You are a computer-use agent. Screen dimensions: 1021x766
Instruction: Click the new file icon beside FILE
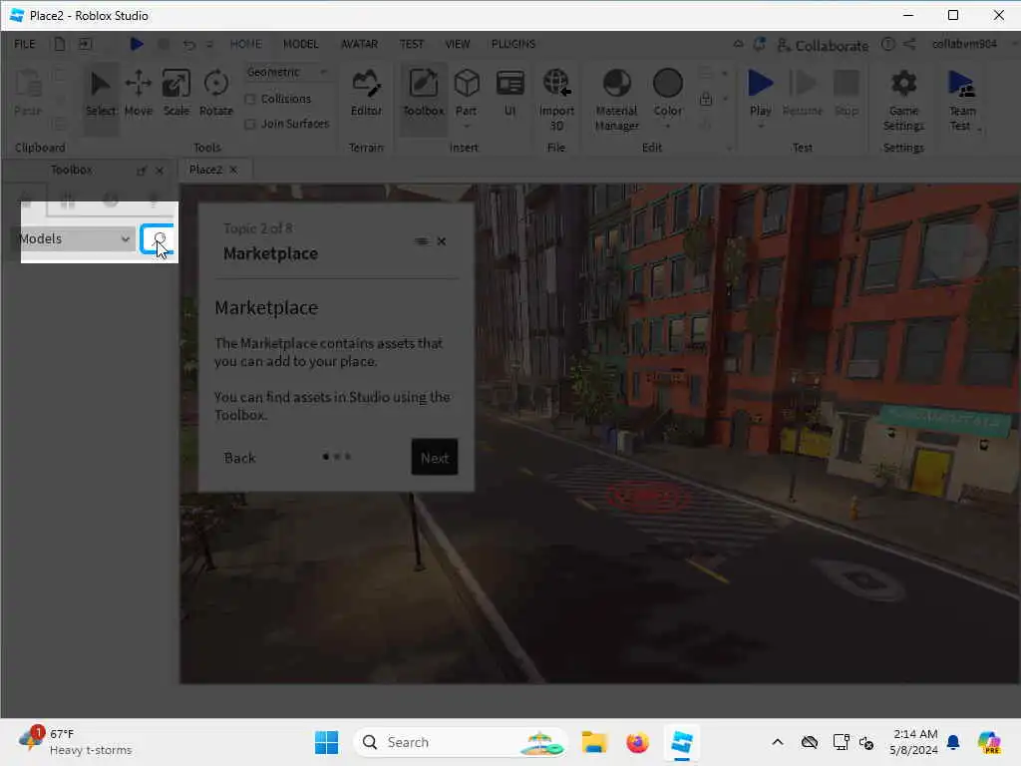[x=60, y=44]
